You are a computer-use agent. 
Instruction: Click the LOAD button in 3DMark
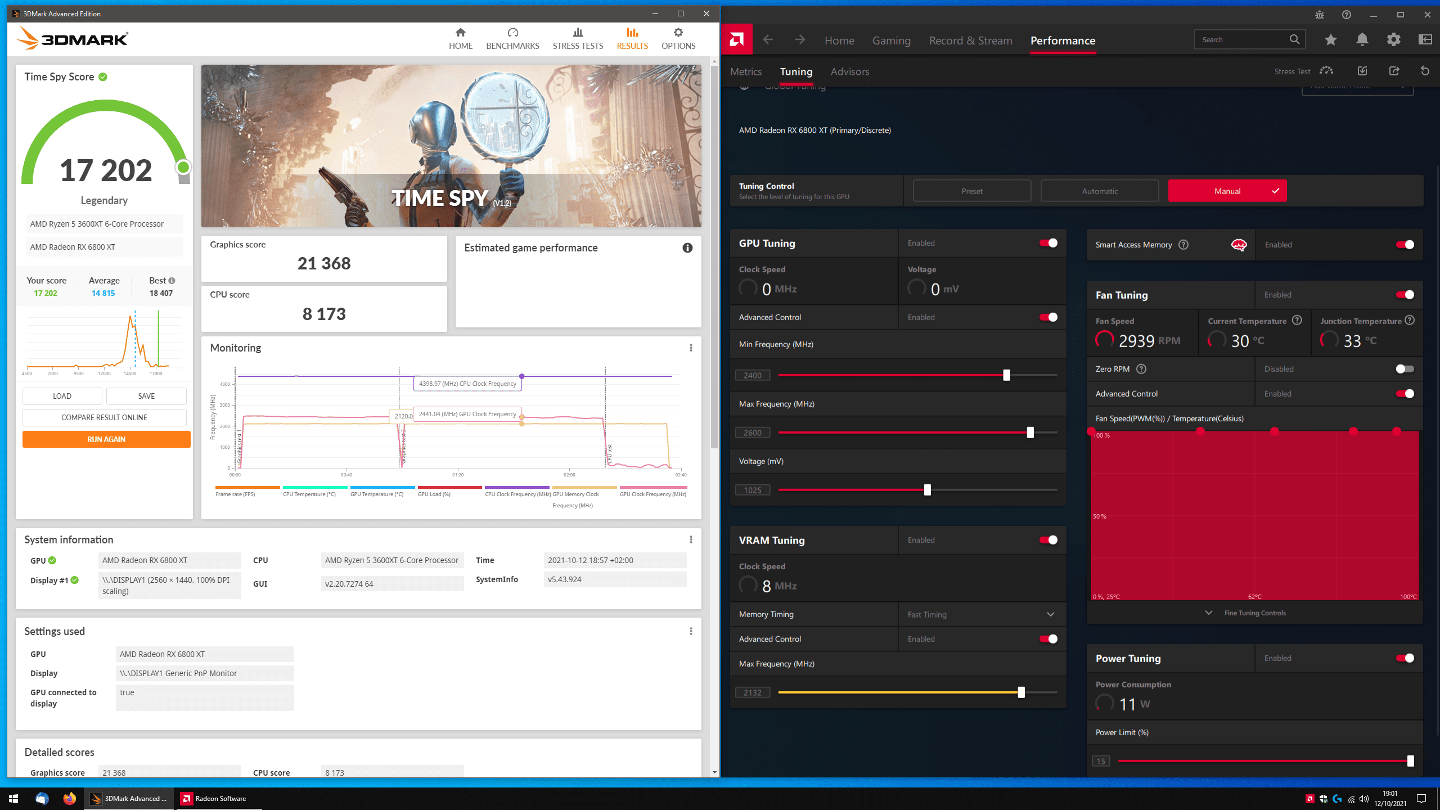pos(62,396)
